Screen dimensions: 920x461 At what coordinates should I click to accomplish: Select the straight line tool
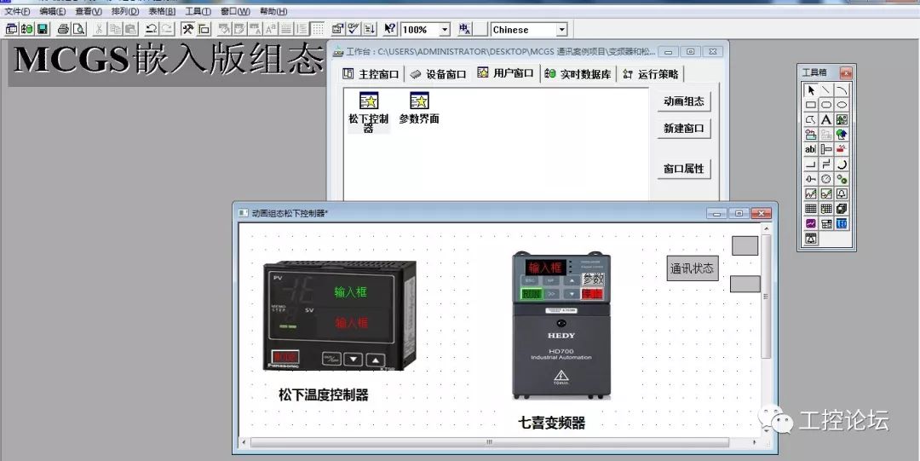click(826, 90)
